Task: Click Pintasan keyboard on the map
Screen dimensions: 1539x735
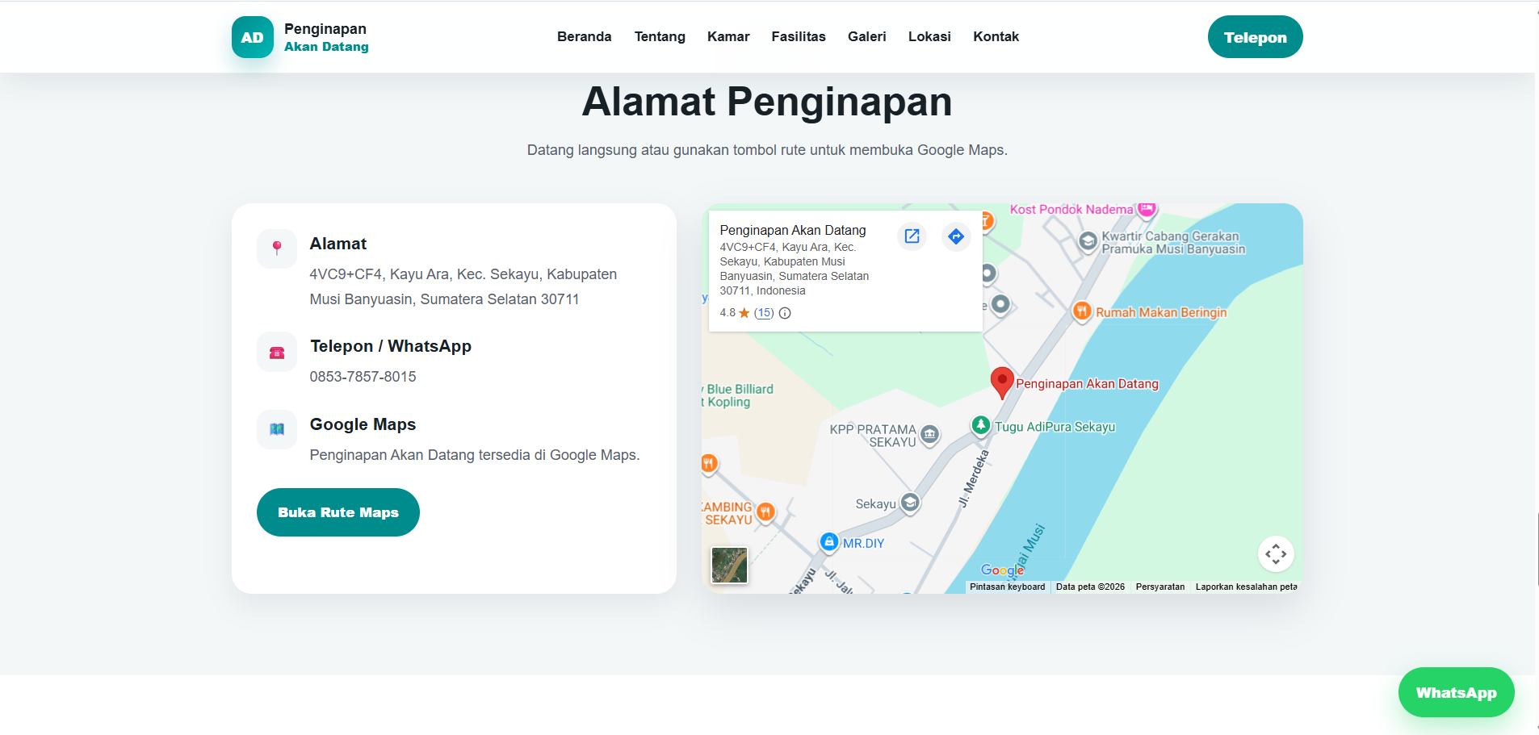Action: coord(1007,587)
